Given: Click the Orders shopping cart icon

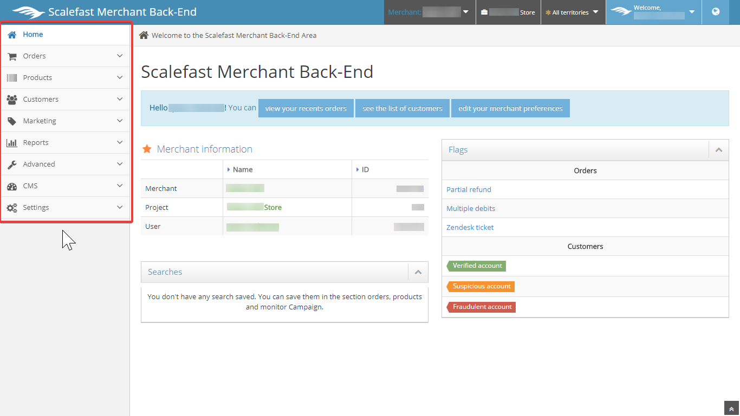Looking at the screenshot, I should 12,56.
